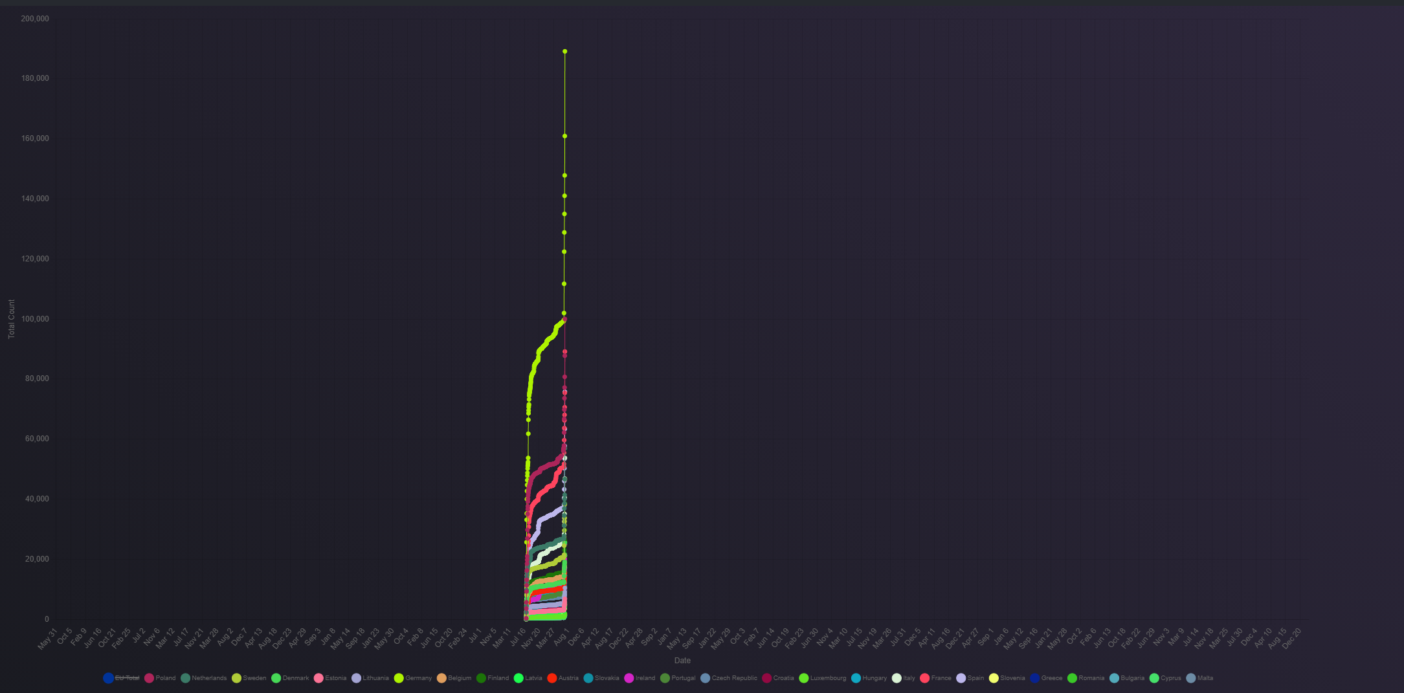Click the Italy legend entry
The width and height of the screenshot is (1404, 693).
click(x=904, y=678)
